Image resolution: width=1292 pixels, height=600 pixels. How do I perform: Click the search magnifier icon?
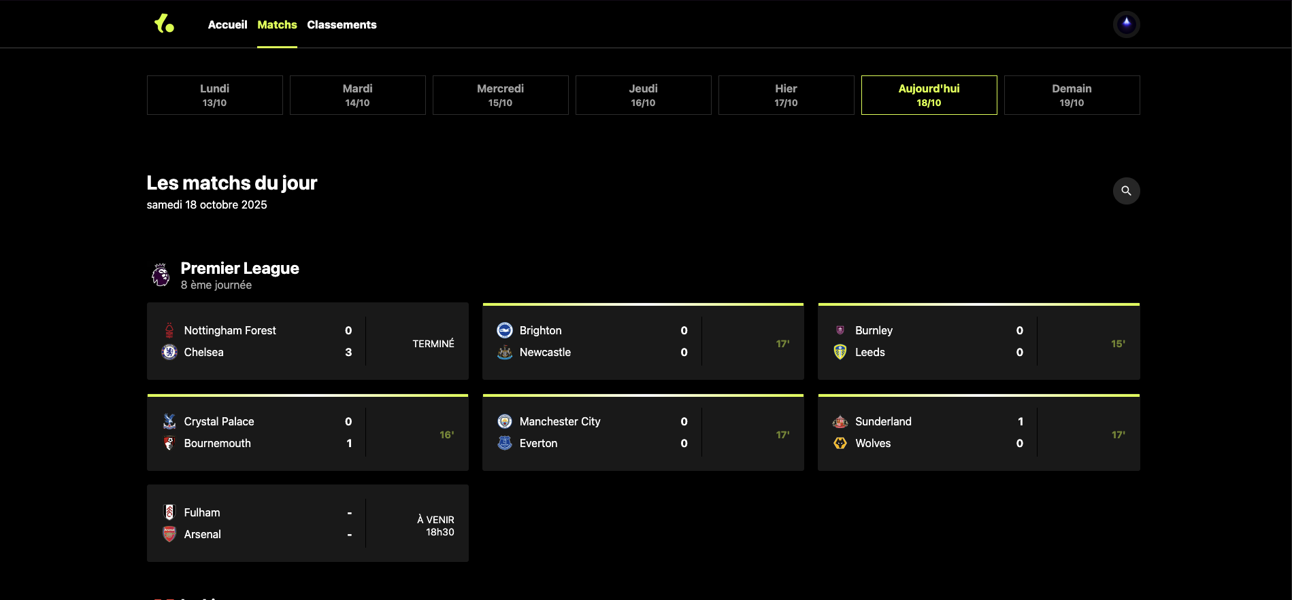[1126, 191]
